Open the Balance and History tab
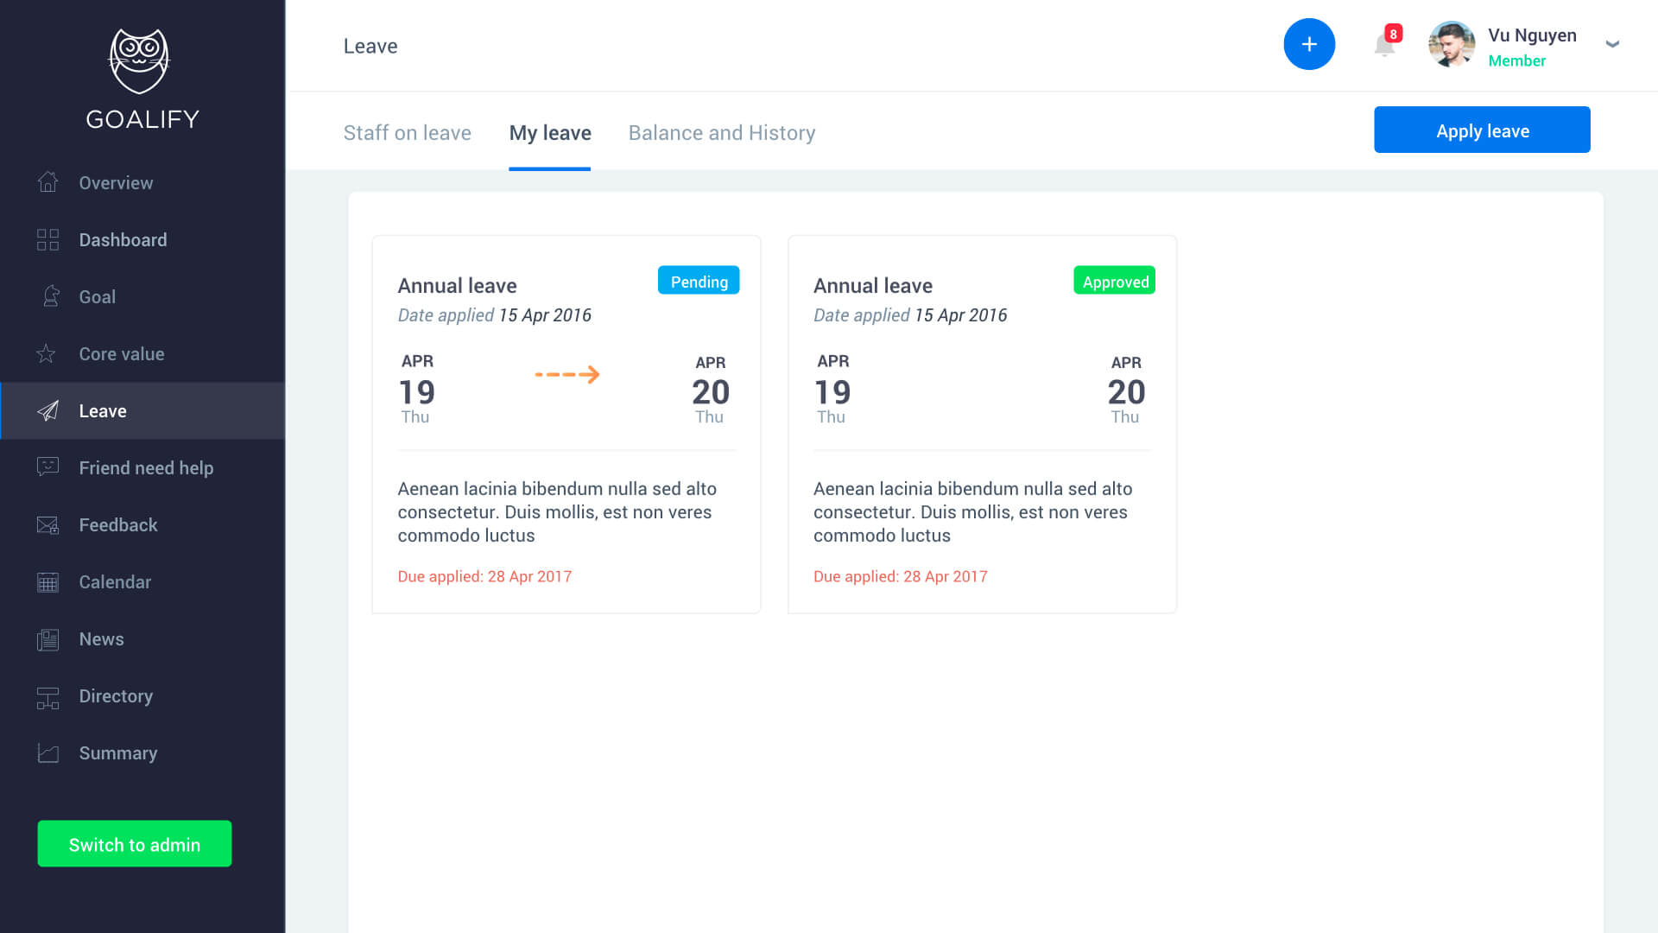Image resolution: width=1658 pixels, height=933 pixels. (x=721, y=133)
